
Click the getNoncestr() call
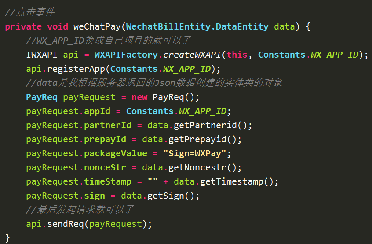pos(205,168)
